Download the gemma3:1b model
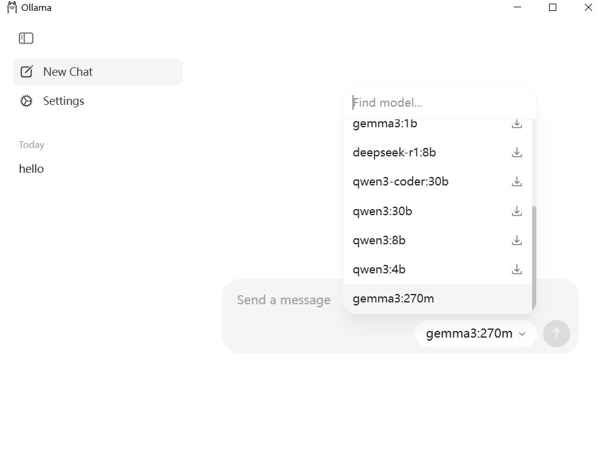 pos(517,124)
